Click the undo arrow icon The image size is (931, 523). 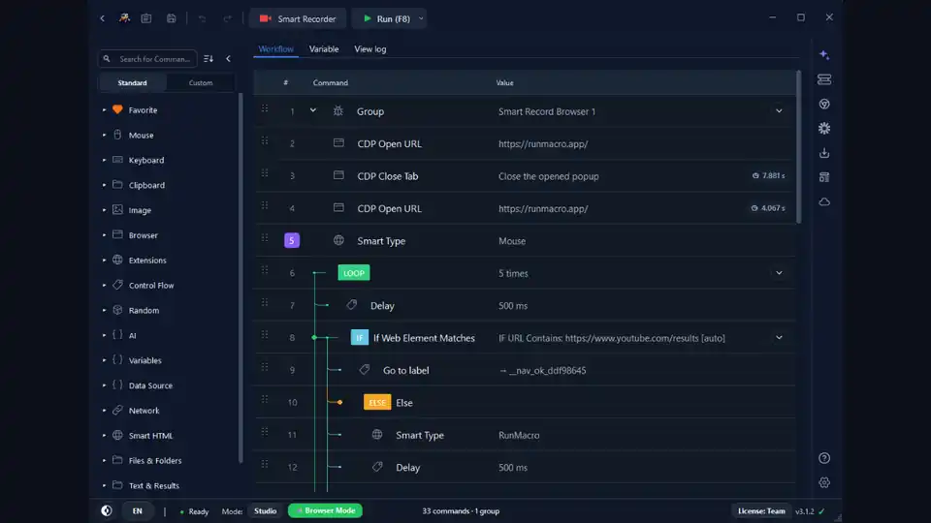[x=202, y=18]
